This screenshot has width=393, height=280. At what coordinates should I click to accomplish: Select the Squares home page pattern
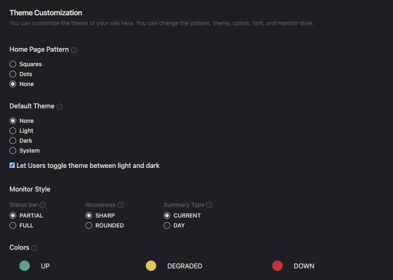click(13, 64)
